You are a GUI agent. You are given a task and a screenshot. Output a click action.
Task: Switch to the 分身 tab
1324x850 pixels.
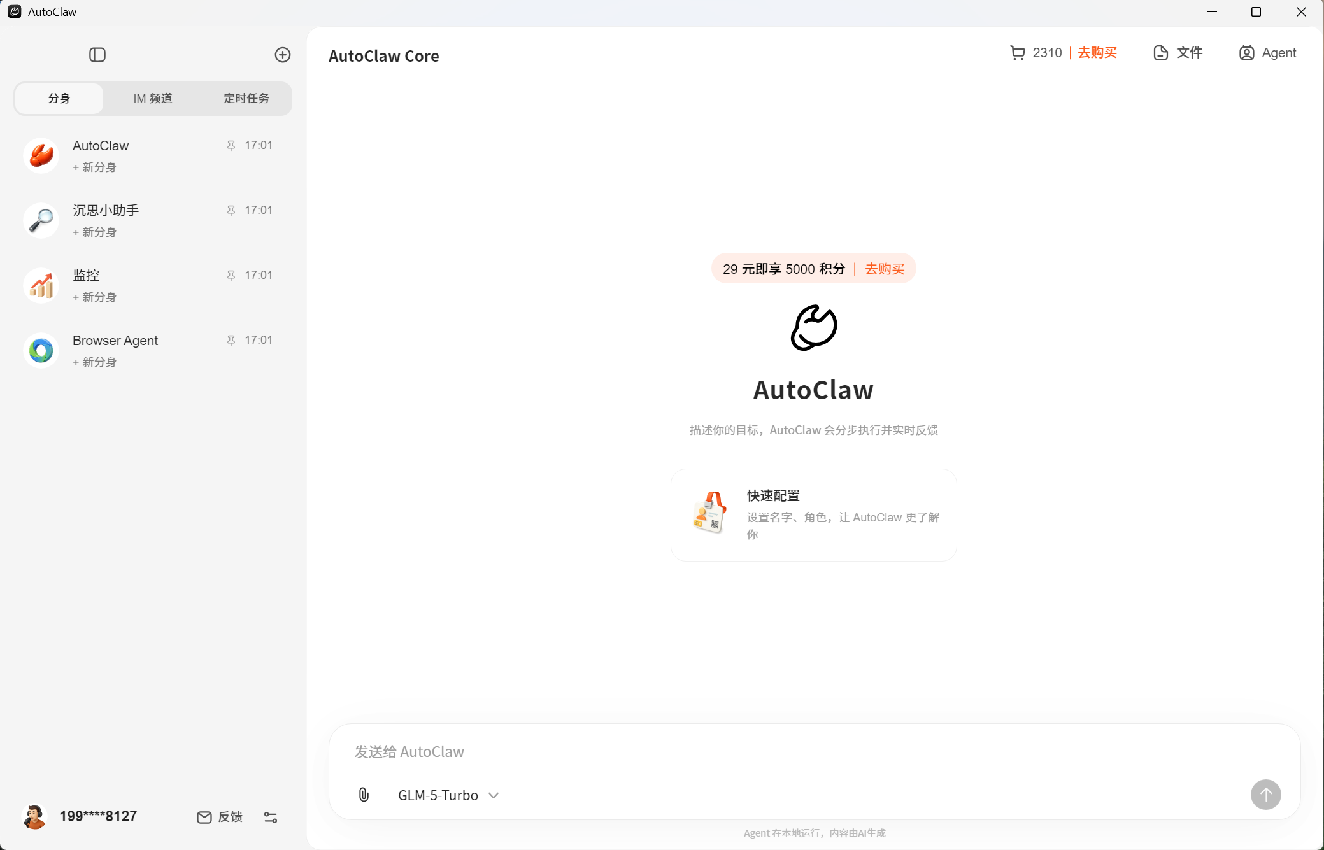pyautogui.click(x=59, y=98)
